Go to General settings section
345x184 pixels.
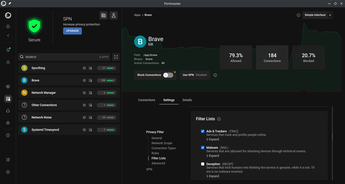click(157, 138)
